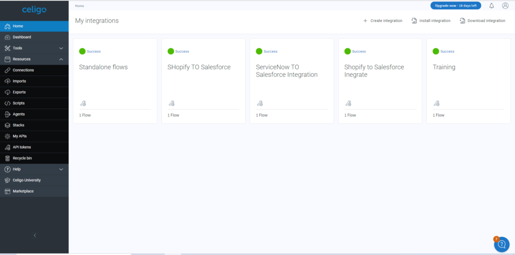
Task: Click the API tokens key icon
Action: (x=8, y=147)
